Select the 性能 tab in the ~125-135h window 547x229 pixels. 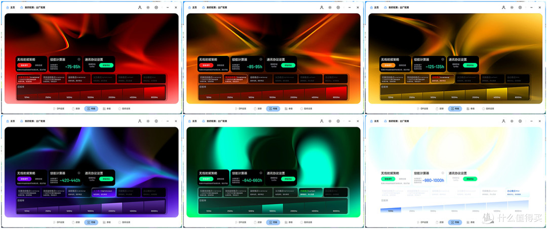(x=455, y=108)
